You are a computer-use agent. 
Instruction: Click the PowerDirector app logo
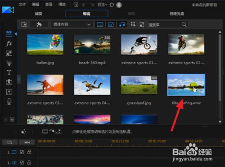(x=8, y=10)
